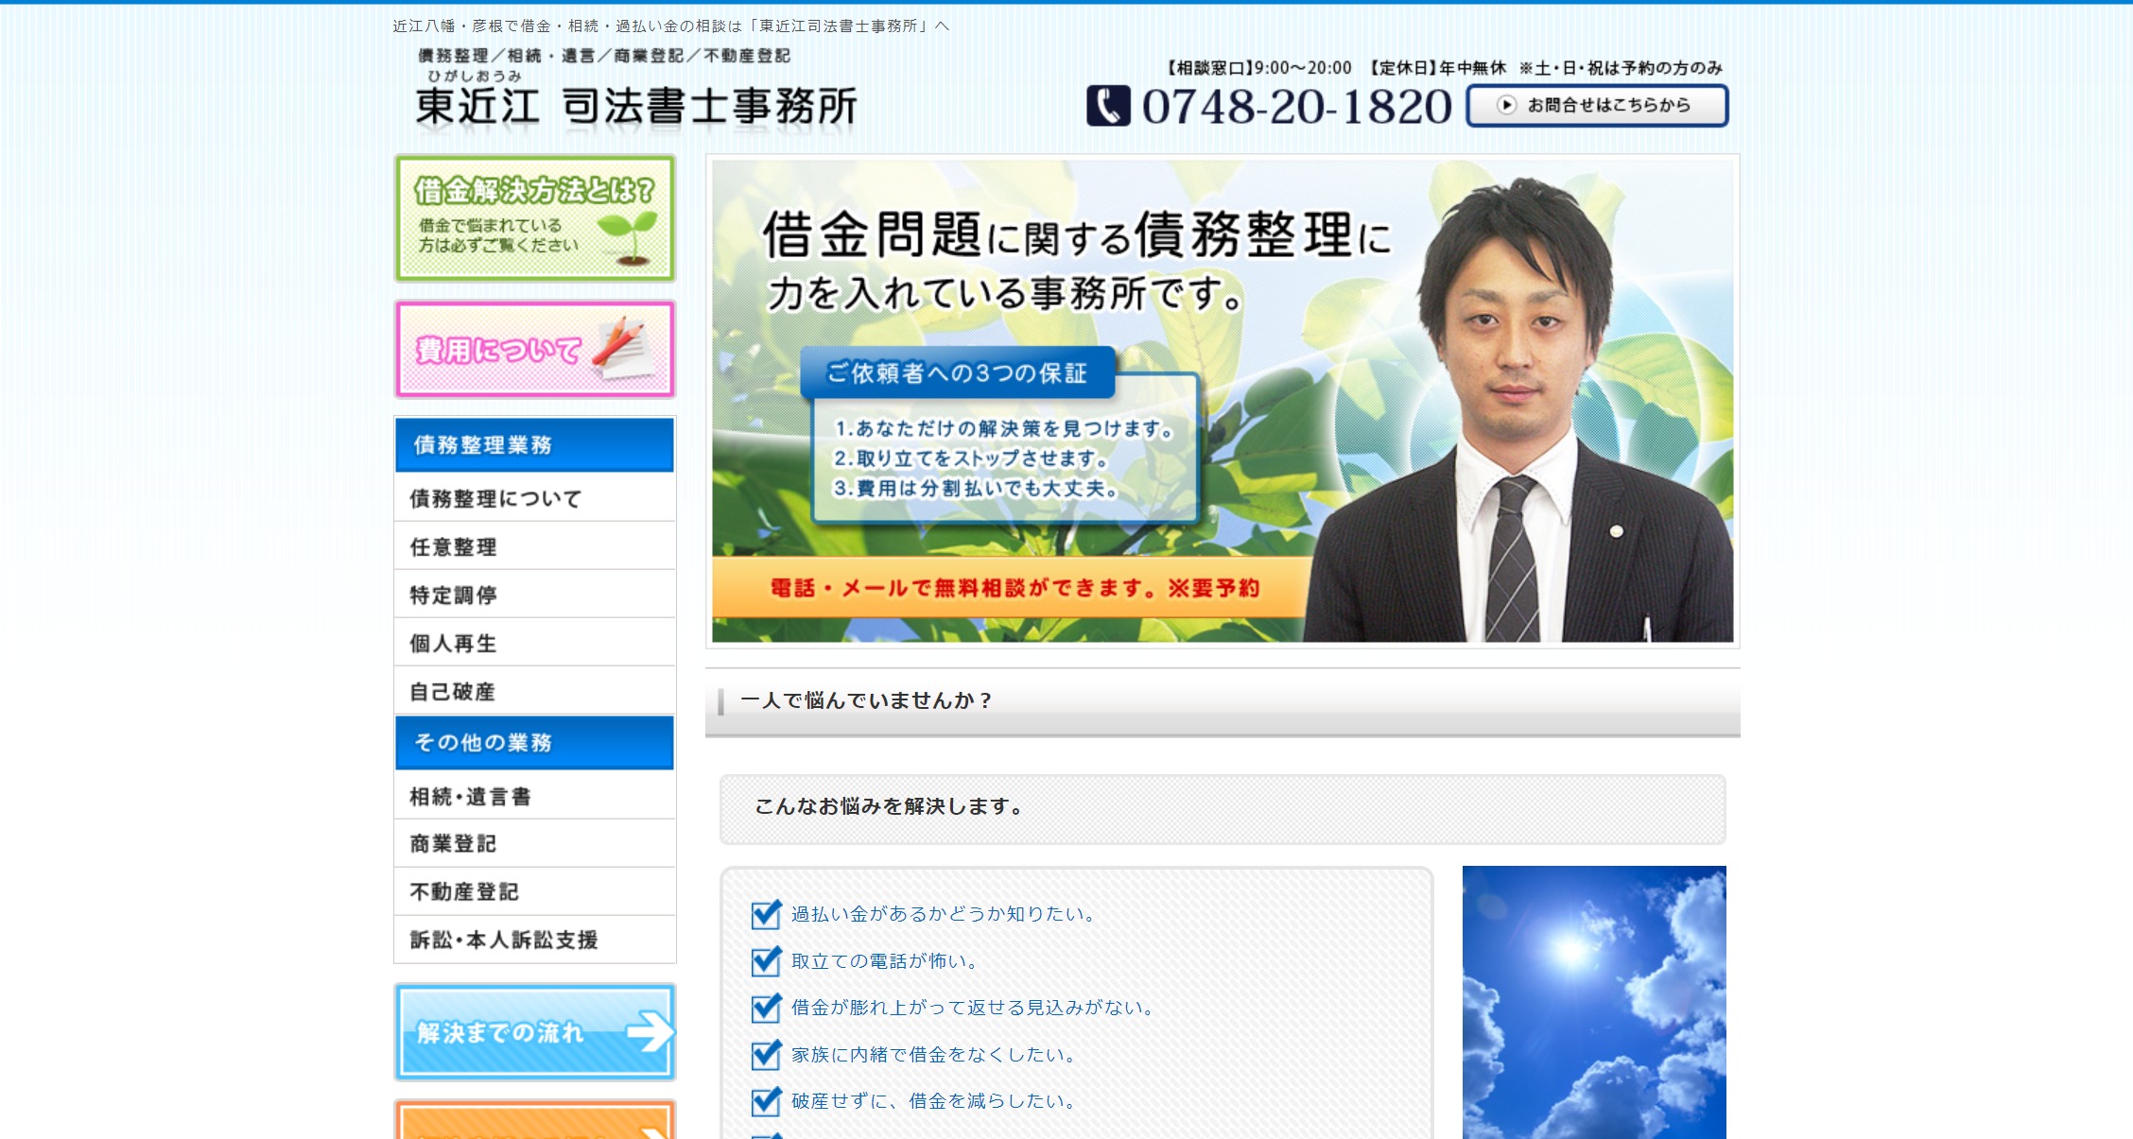The height and width of the screenshot is (1139, 2133).
Task: Click お問合せはこちらから contact button
Action: (1597, 105)
